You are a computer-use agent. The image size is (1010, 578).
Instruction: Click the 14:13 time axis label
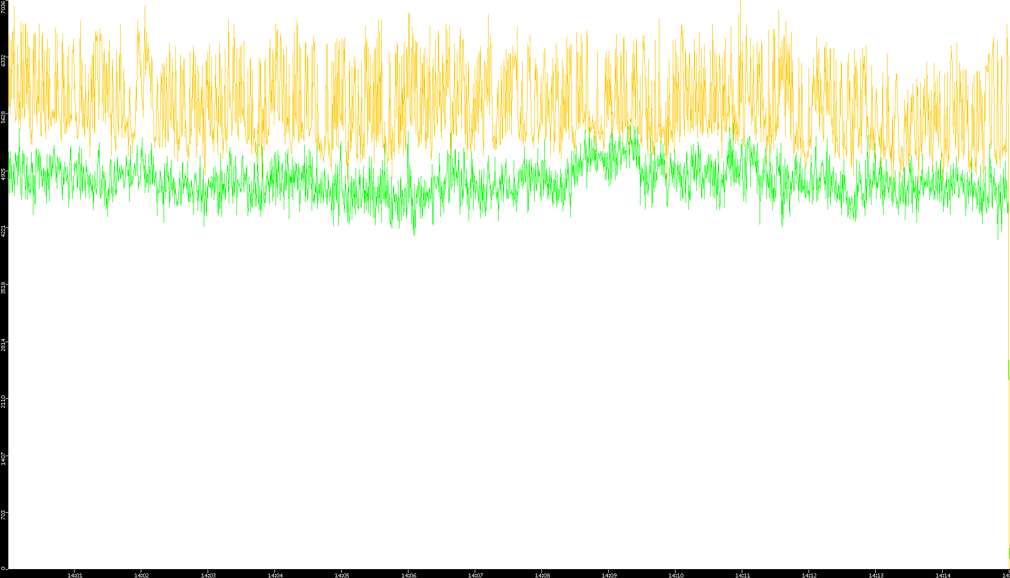(x=876, y=575)
